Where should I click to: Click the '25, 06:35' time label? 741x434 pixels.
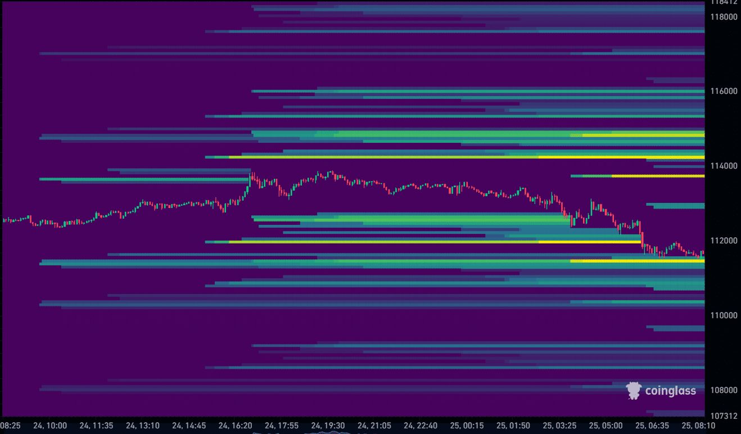tap(652, 426)
